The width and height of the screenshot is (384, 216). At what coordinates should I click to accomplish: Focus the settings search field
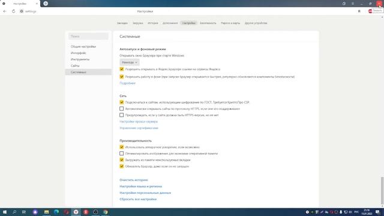[88, 36]
